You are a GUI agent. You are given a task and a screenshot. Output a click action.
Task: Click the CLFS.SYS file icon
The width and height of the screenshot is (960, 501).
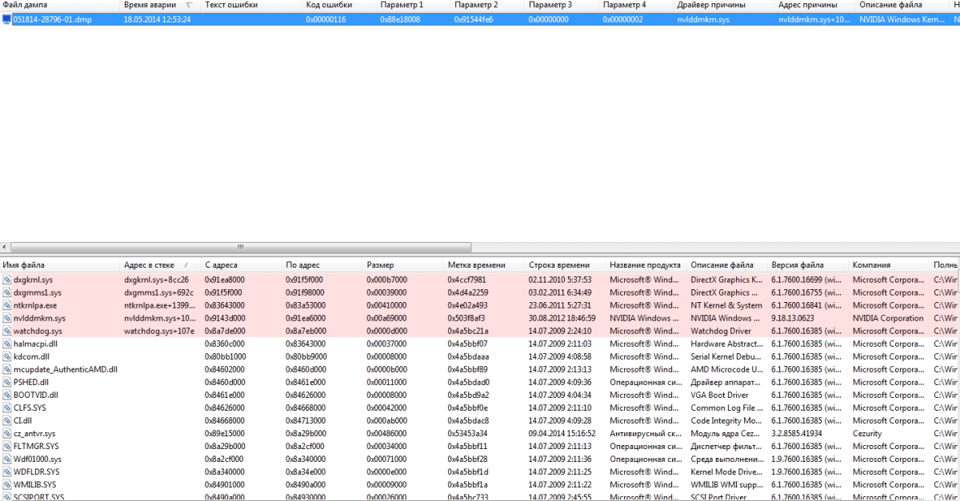tap(7, 408)
